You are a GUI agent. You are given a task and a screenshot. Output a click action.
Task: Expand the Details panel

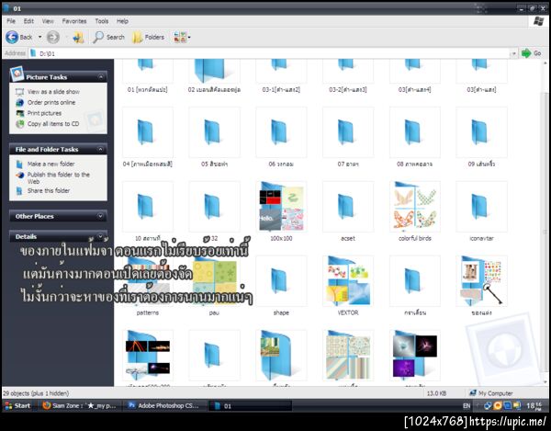click(x=100, y=236)
